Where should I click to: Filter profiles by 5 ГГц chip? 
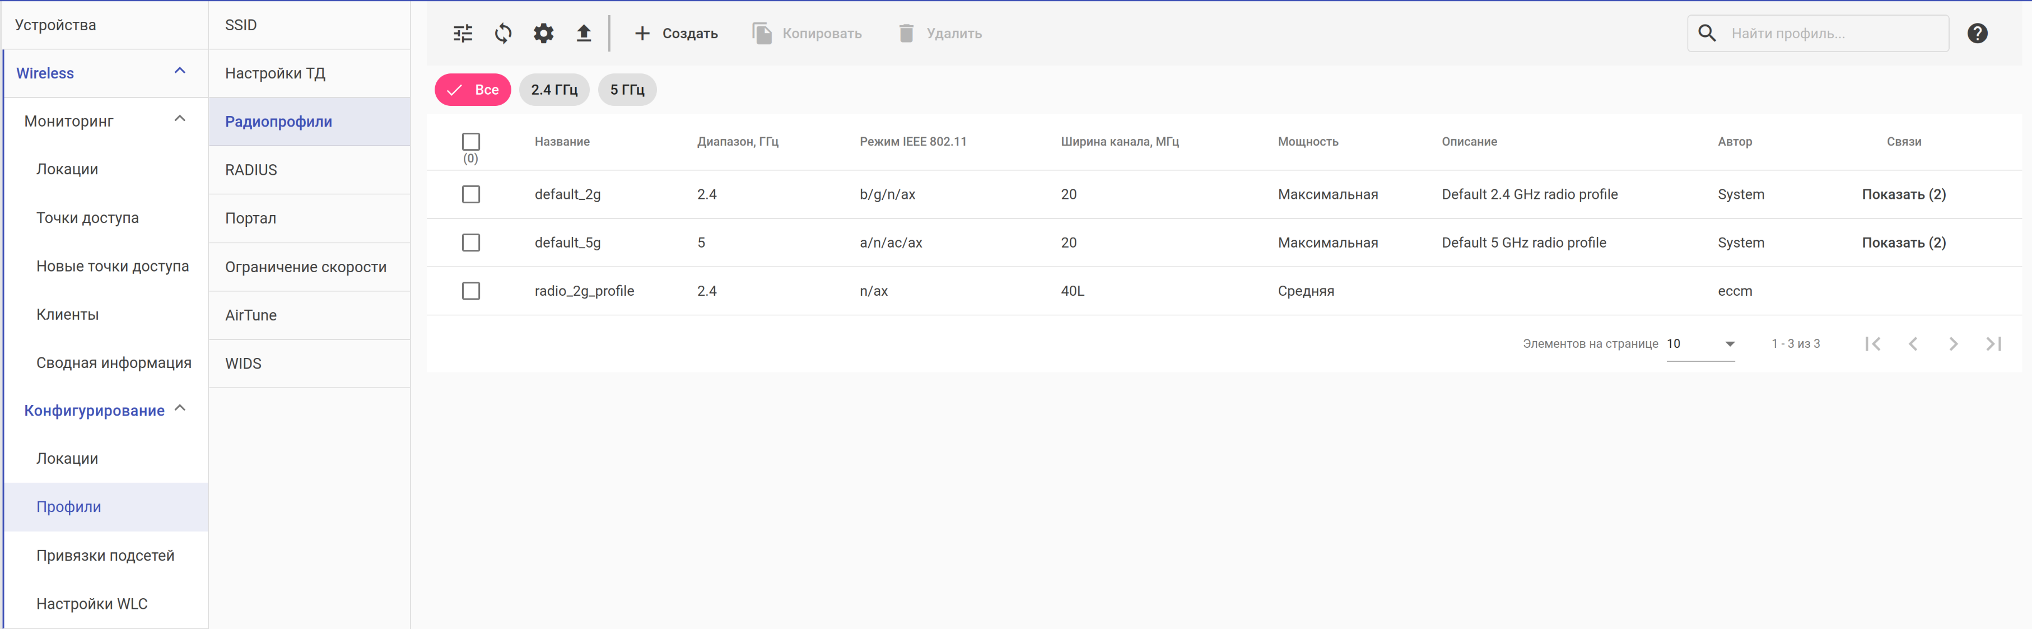pyautogui.click(x=627, y=89)
